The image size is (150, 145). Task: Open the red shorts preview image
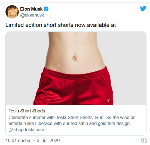(76, 68)
